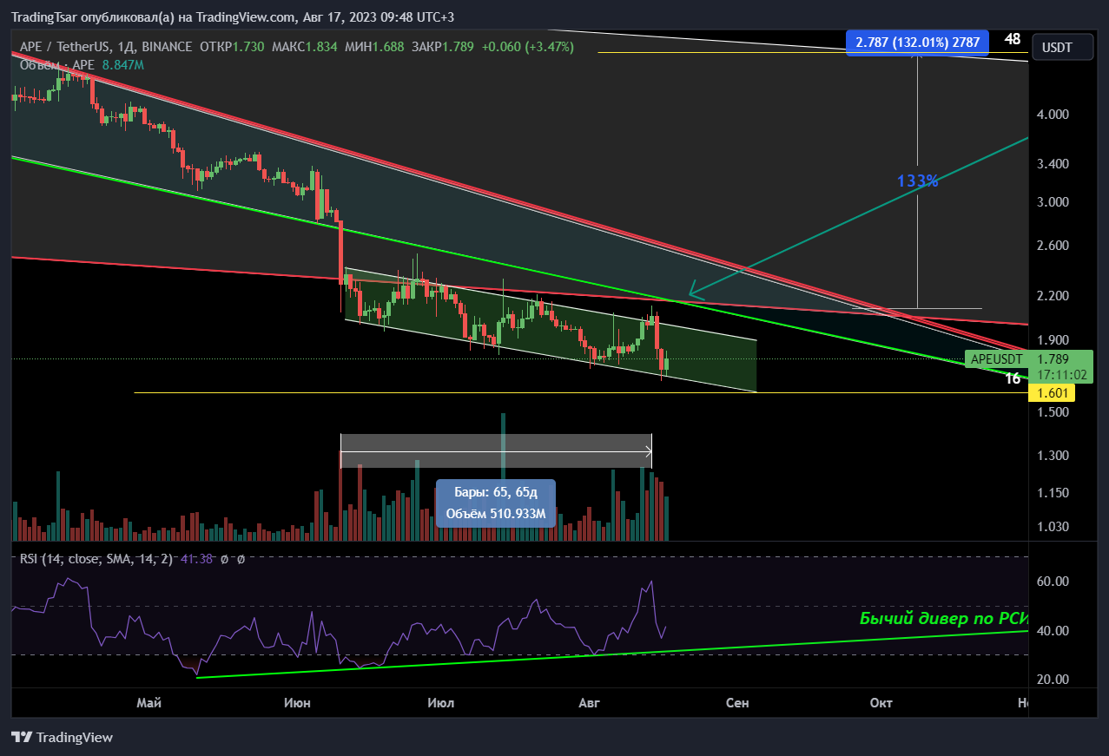The image size is (1109, 756).
Task: Select the RSI (14, close, SMA) indicator legend
Action: pos(96,559)
